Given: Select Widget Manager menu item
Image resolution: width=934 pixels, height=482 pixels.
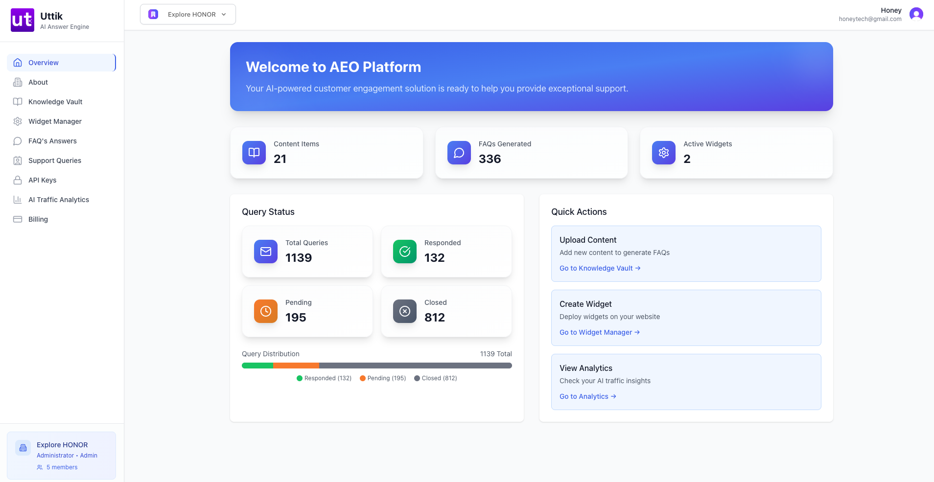Looking at the screenshot, I should (x=61, y=121).
